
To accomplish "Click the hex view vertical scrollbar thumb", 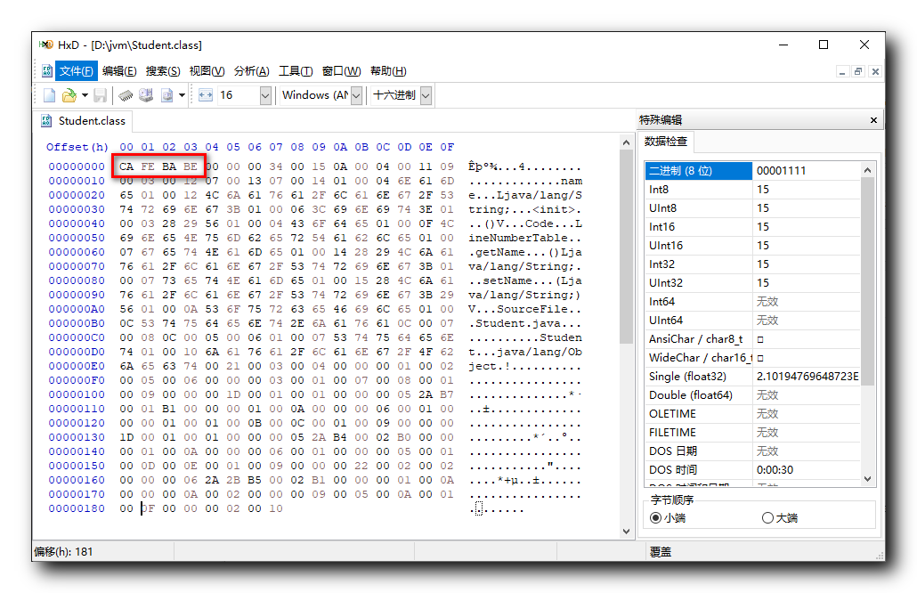I will point(627,248).
